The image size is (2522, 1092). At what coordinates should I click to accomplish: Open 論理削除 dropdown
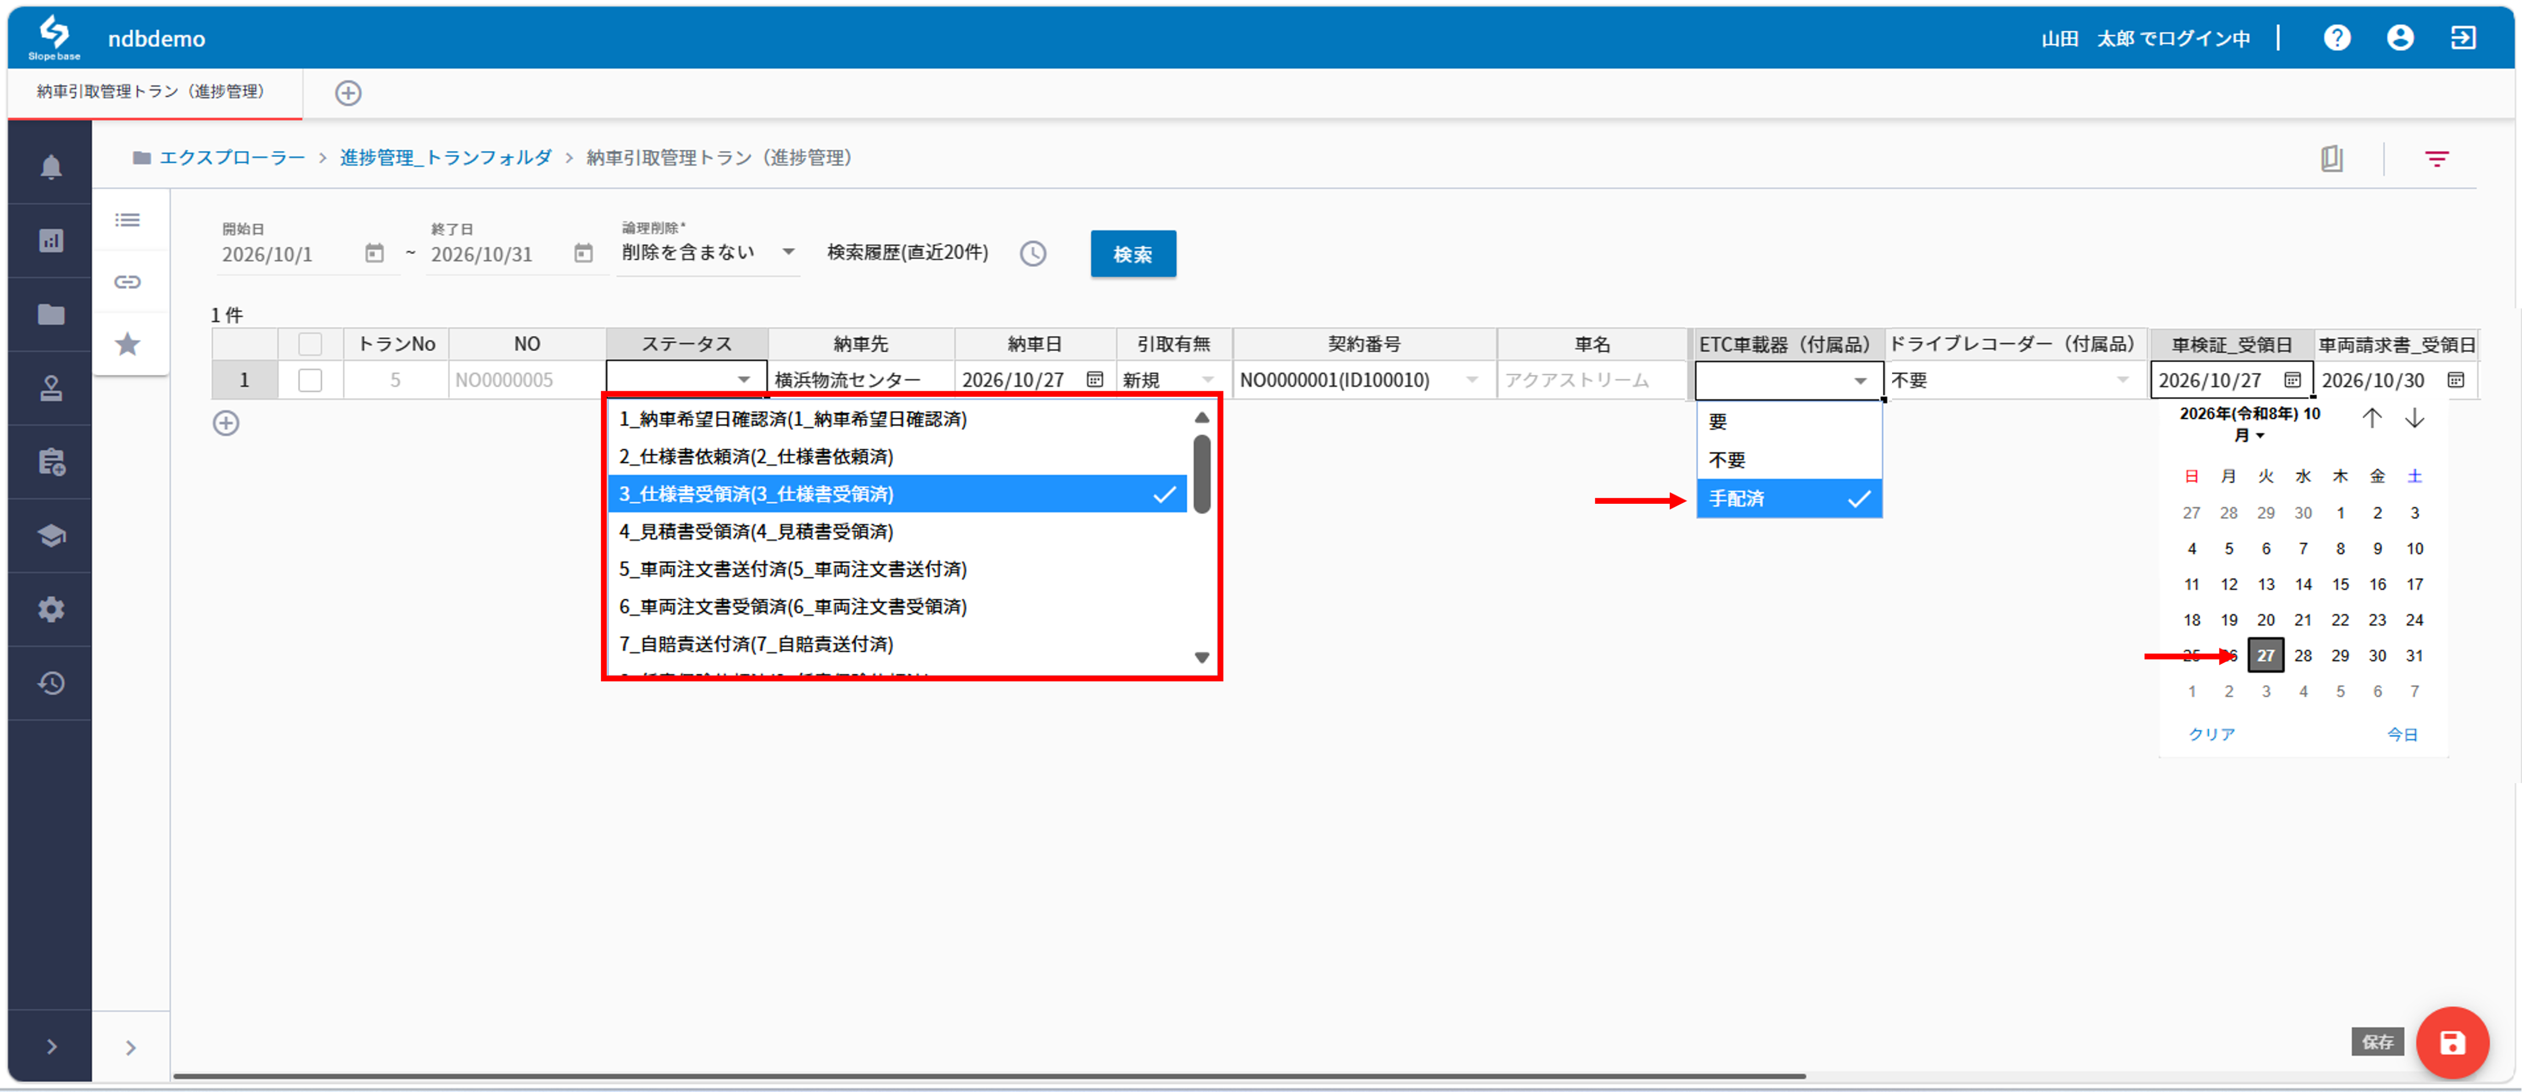click(x=708, y=251)
